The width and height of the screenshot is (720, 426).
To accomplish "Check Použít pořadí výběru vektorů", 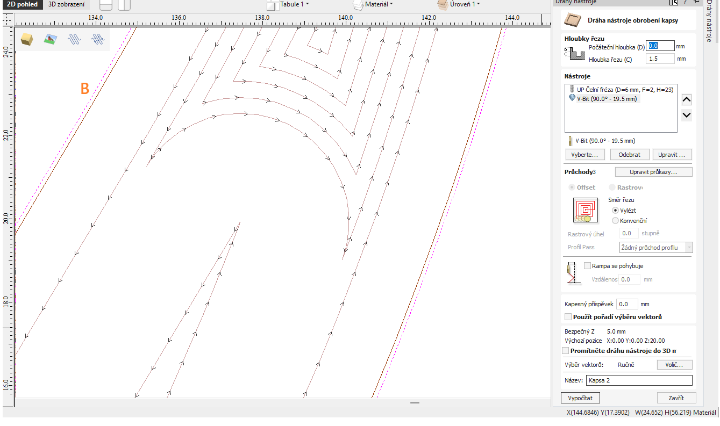I will [568, 317].
